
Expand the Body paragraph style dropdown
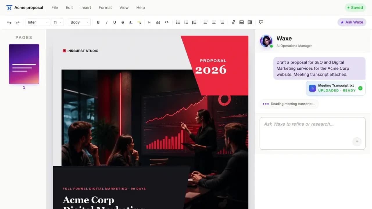click(79, 22)
